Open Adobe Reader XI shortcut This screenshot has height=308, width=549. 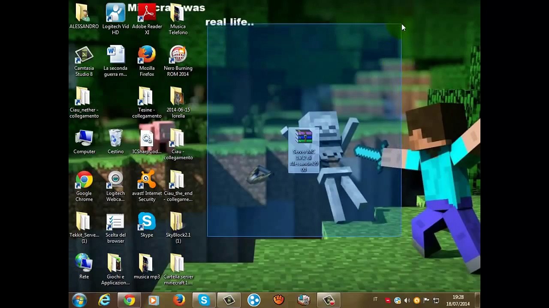click(x=147, y=19)
